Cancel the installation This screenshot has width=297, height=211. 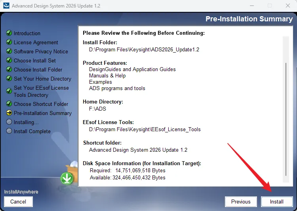click(x=18, y=202)
